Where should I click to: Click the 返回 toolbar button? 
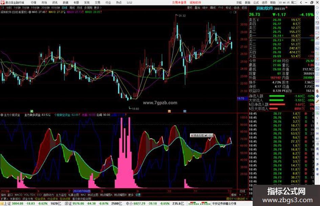(244, 7)
